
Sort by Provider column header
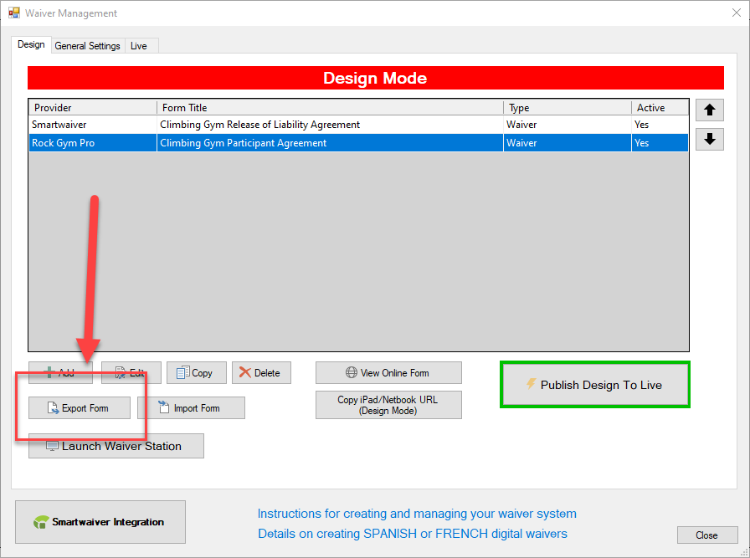click(93, 108)
